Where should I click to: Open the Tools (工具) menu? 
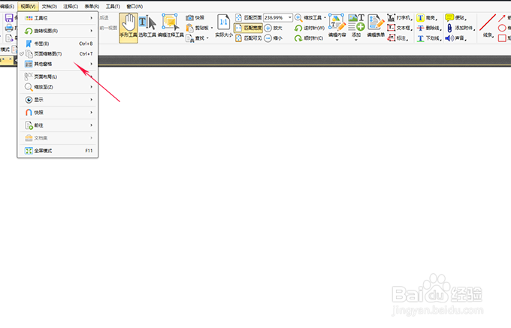(x=113, y=7)
